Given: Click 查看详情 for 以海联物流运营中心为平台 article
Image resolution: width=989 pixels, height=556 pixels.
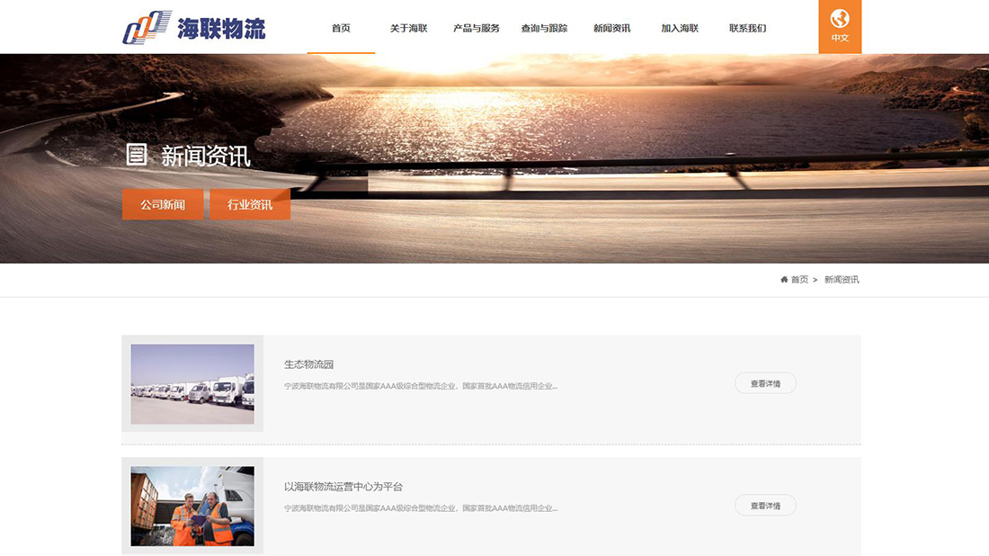Looking at the screenshot, I should coord(765,506).
